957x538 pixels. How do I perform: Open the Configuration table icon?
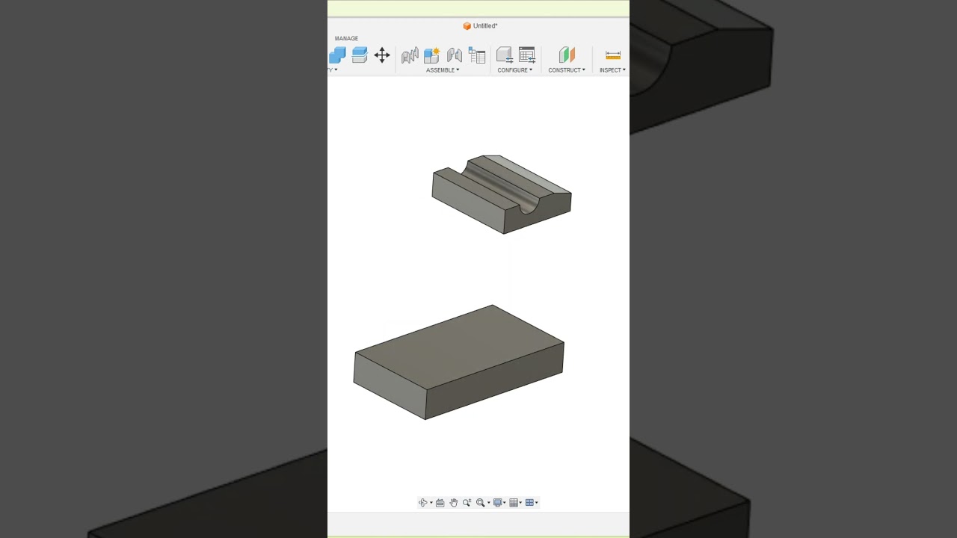point(527,55)
